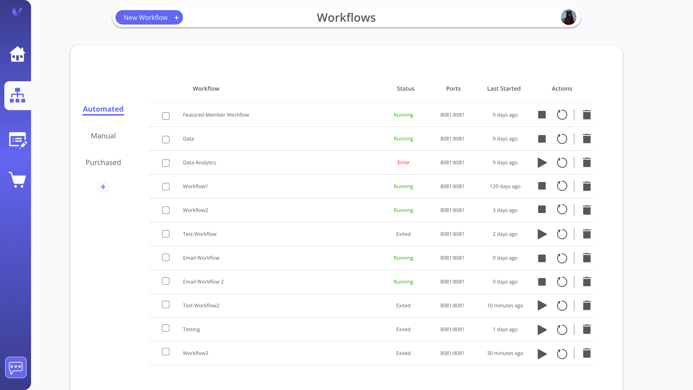Delete Test Workflow2
Image resolution: width=693 pixels, height=390 pixels.
(x=587, y=305)
